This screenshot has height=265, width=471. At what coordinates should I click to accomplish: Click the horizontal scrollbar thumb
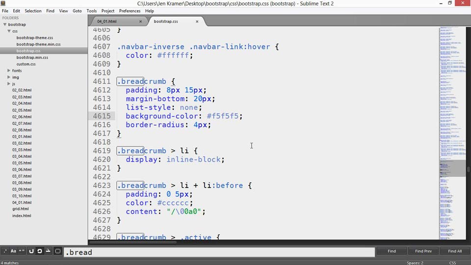point(133,242)
